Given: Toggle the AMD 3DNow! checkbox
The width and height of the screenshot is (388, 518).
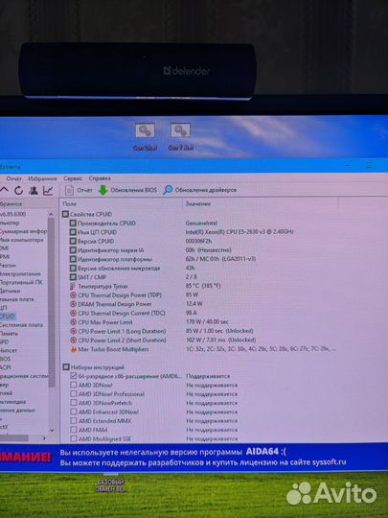Looking at the screenshot, I should [73, 386].
